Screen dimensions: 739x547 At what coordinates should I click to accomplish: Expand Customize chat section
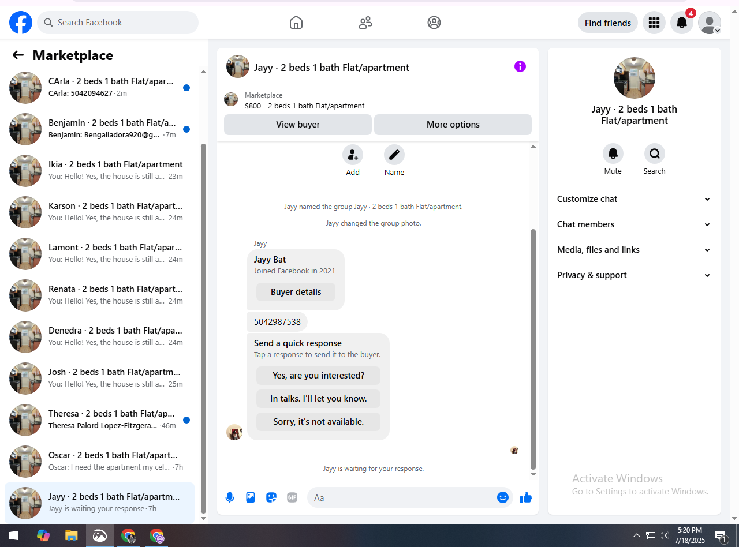pos(634,199)
